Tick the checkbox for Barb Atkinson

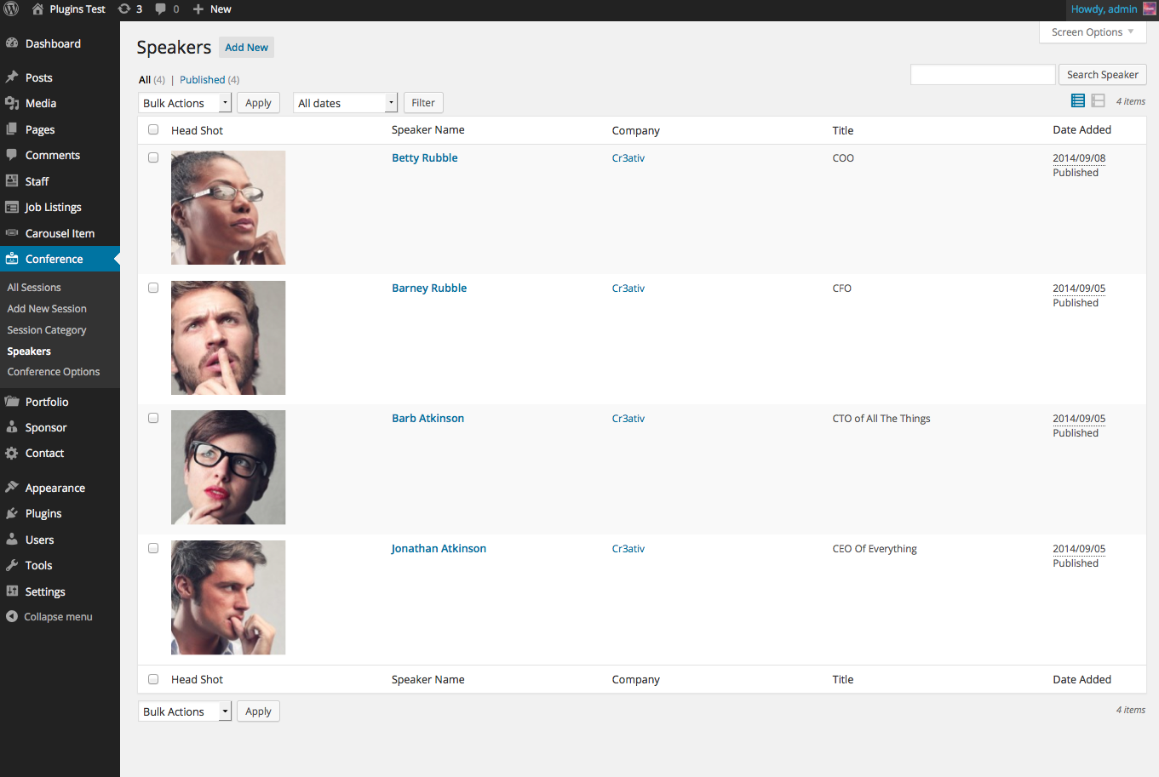point(153,418)
